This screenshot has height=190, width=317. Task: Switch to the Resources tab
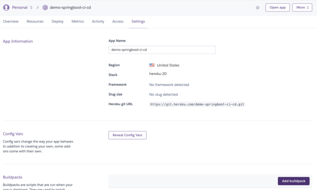[35, 21]
